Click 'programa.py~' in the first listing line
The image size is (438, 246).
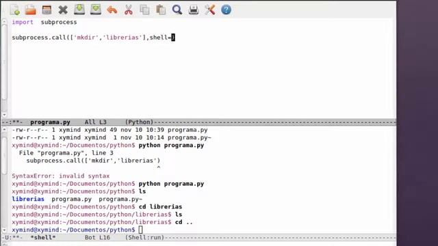(190, 137)
